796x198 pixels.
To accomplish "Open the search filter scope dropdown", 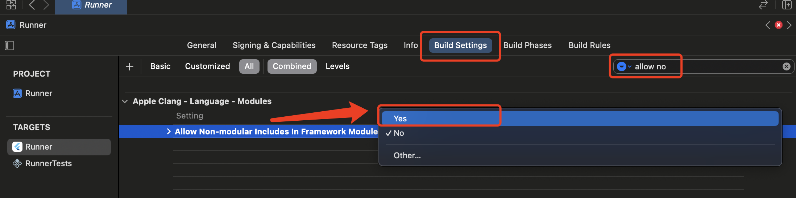I will click(x=624, y=66).
